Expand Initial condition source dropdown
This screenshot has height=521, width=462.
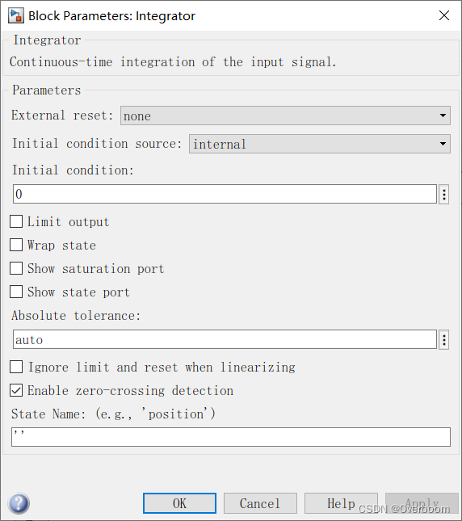coord(320,144)
